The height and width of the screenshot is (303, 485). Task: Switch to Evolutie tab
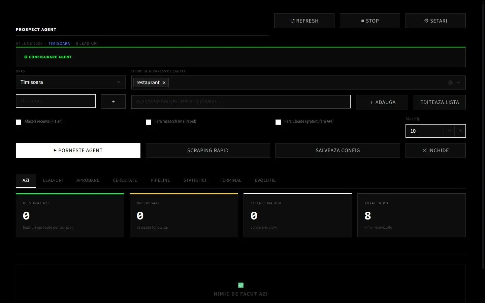coord(265,180)
